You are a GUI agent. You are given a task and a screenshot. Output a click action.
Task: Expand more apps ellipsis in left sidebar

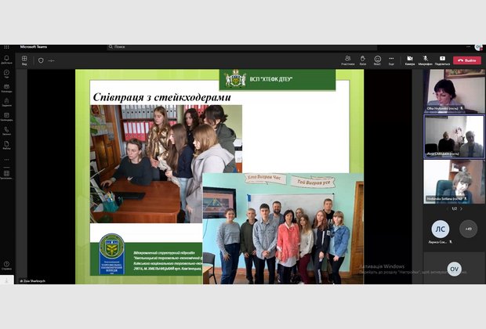pyautogui.click(x=6, y=160)
